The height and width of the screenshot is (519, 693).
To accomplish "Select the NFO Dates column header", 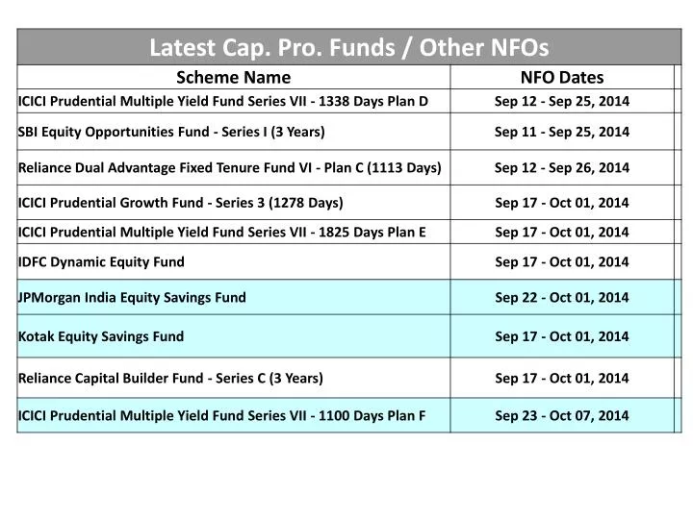I will 562,78.
